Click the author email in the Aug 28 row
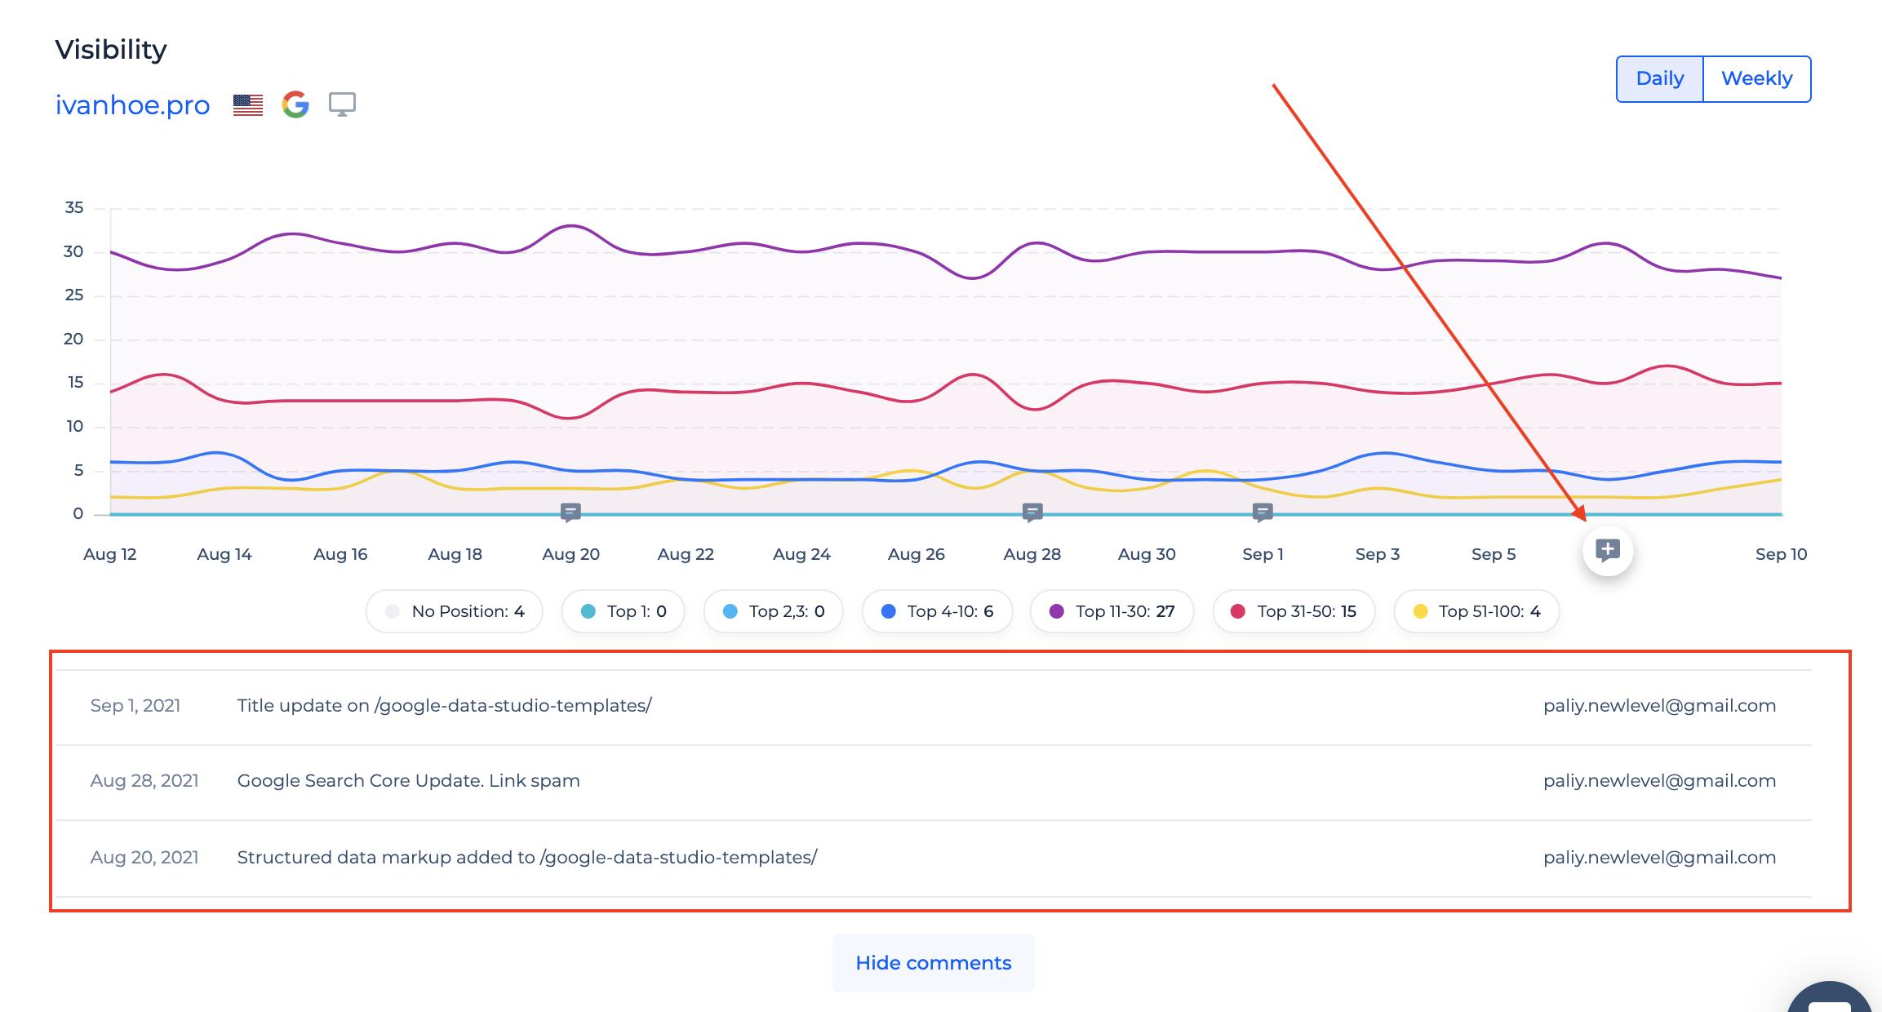Image resolution: width=1882 pixels, height=1012 pixels. (x=1660, y=781)
